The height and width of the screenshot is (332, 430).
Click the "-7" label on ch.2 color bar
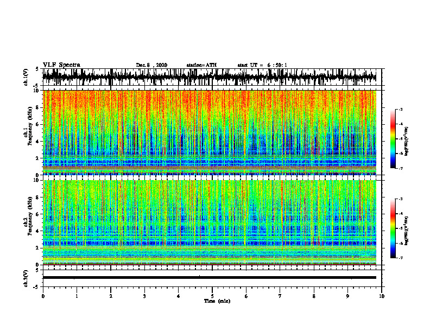(x=401, y=258)
